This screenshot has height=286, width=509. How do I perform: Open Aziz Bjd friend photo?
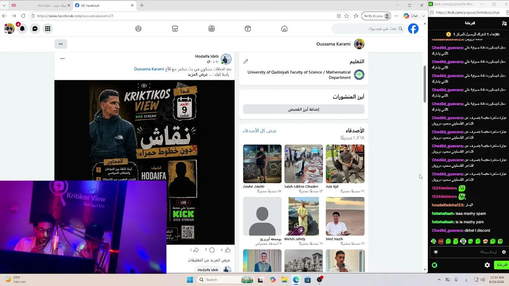pyautogui.click(x=345, y=164)
